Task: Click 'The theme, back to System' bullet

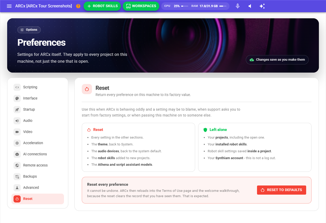Action: click(112, 144)
